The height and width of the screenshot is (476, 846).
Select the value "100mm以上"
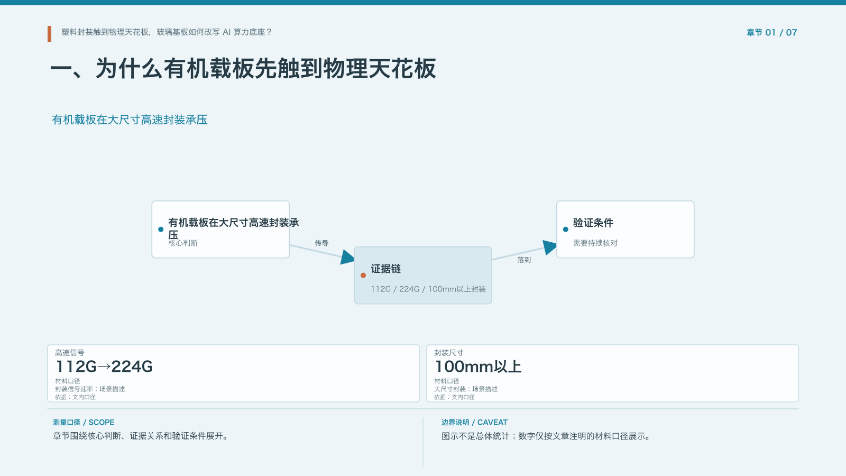click(x=478, y=367)
